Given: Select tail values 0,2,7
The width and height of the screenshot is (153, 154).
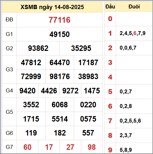Looking at the screenshot, I should tap(126, 92).
